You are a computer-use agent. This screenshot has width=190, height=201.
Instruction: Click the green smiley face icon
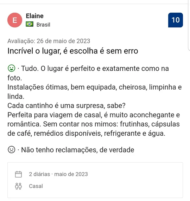pos(12,68)
